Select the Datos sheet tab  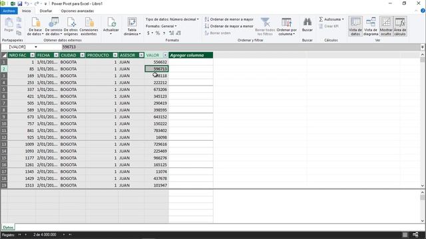coord(8,227)
